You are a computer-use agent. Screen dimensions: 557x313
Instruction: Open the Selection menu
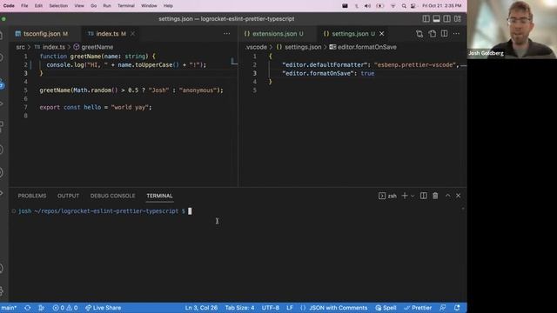[58, 6]
